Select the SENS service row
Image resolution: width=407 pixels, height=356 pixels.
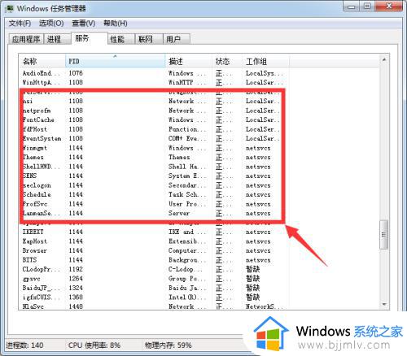[x=153, y=176]
